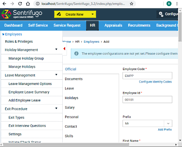The width and height of the screenshot is (182, 147).
Task: Switch to Appraisals menu
Action: tap(113, 25)
